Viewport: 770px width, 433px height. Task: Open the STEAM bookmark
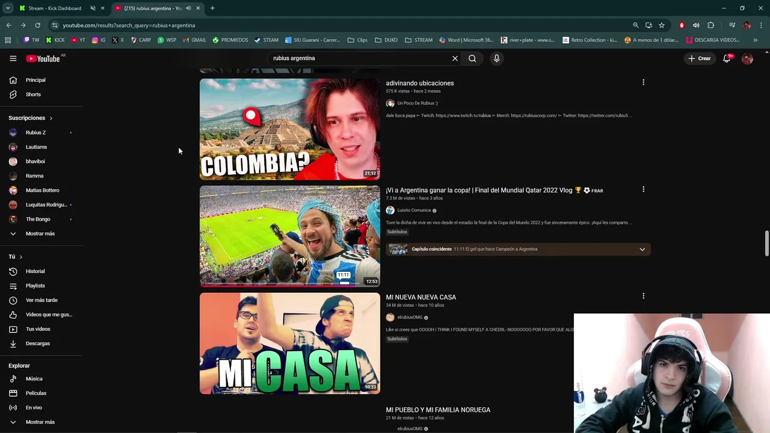(x=266, y=40)
